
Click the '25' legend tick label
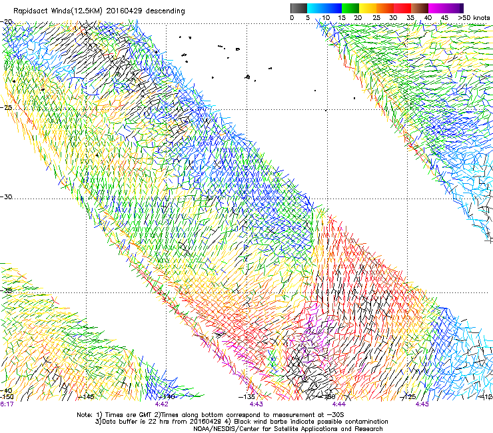pyautogui.click(x=376, y=17)
